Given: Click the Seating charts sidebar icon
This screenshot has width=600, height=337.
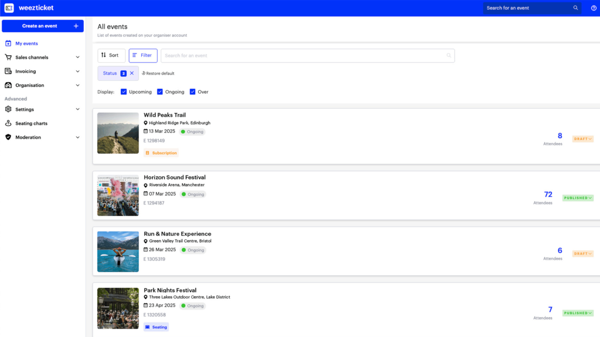Looking at the screenshot, I should (x=8, y=123).
